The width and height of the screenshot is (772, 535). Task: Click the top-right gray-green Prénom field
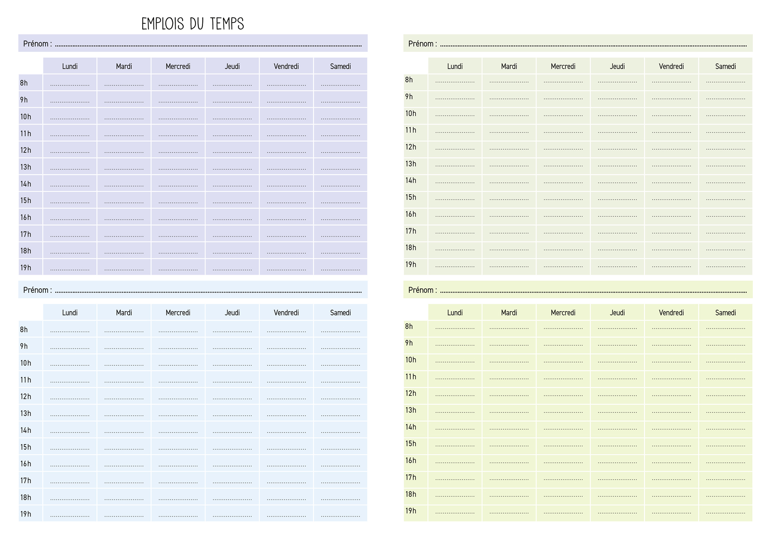click(593, 44)
